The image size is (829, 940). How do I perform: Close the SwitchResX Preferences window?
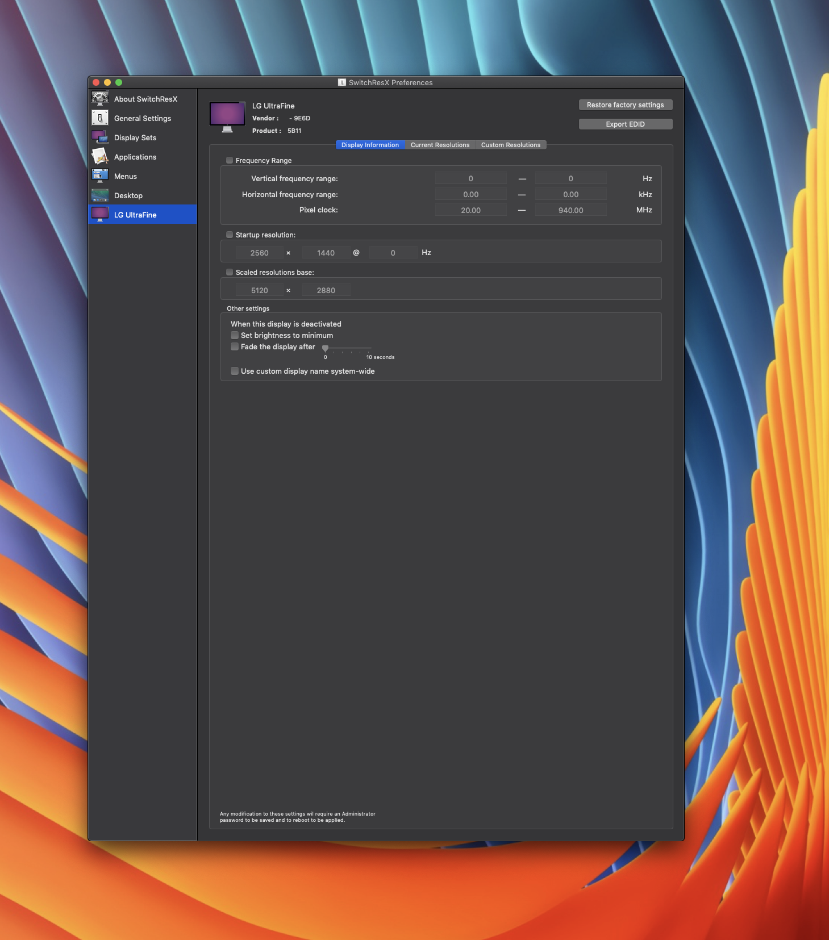tap(96, 82)
